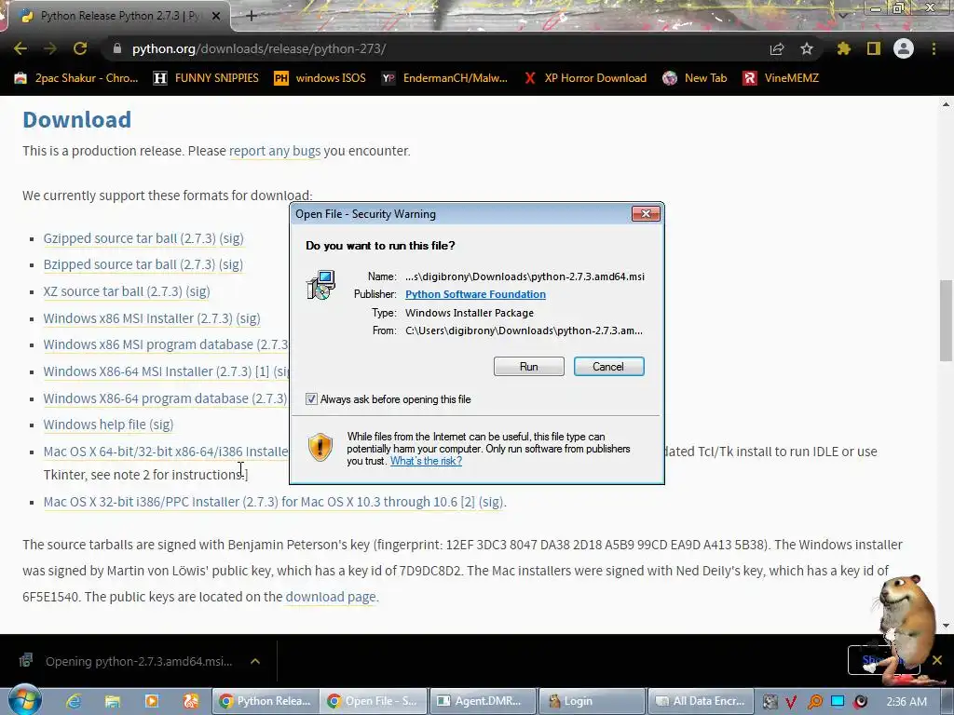Click Cancel in the Open File dialog
954x715 pixels.
[x=608, y=367]
